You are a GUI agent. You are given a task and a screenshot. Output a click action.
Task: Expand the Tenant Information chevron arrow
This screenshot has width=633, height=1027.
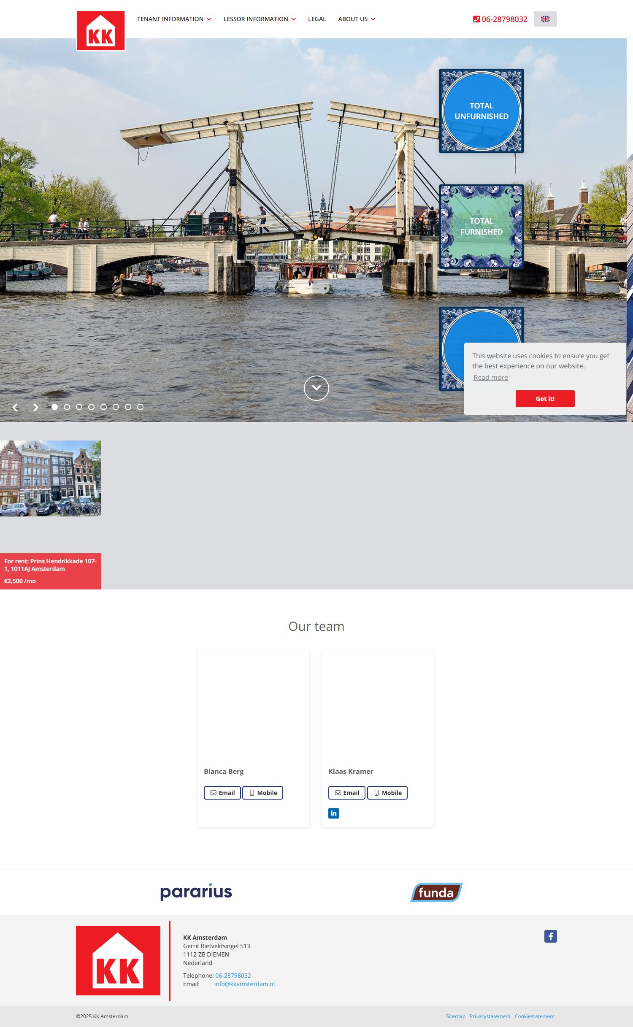click(x=209, y=19)
